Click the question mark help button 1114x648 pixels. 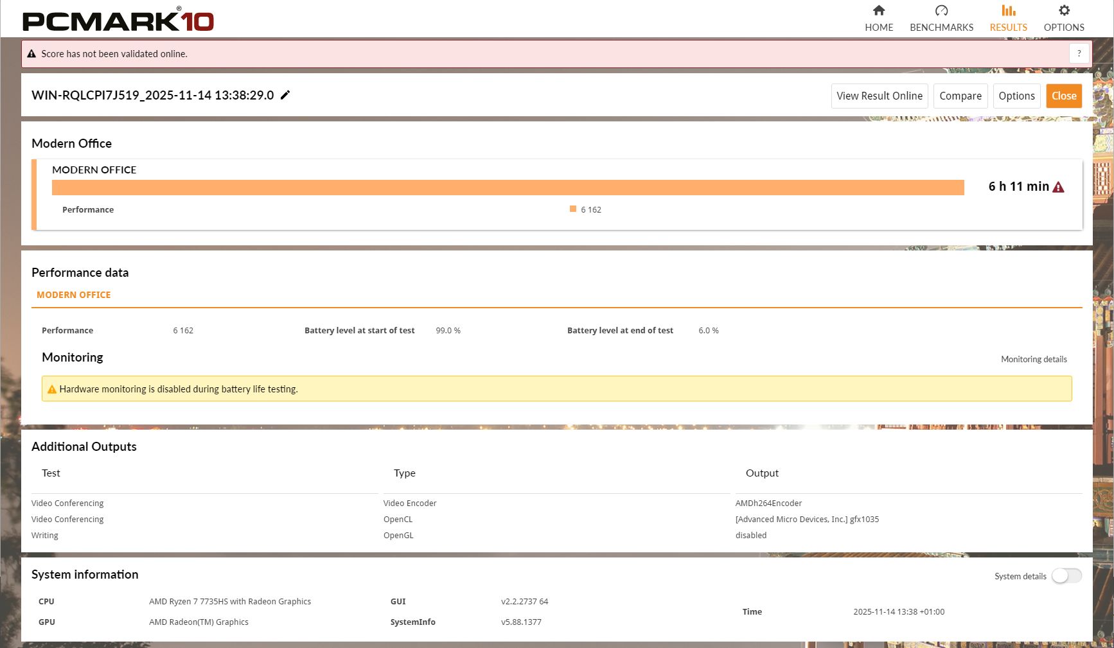pyautogui.click(x=1079, y=54)
